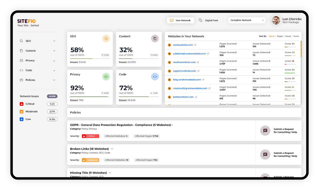Switch to Digital Twin tab

pyautogui.click(x=208, y=20)
